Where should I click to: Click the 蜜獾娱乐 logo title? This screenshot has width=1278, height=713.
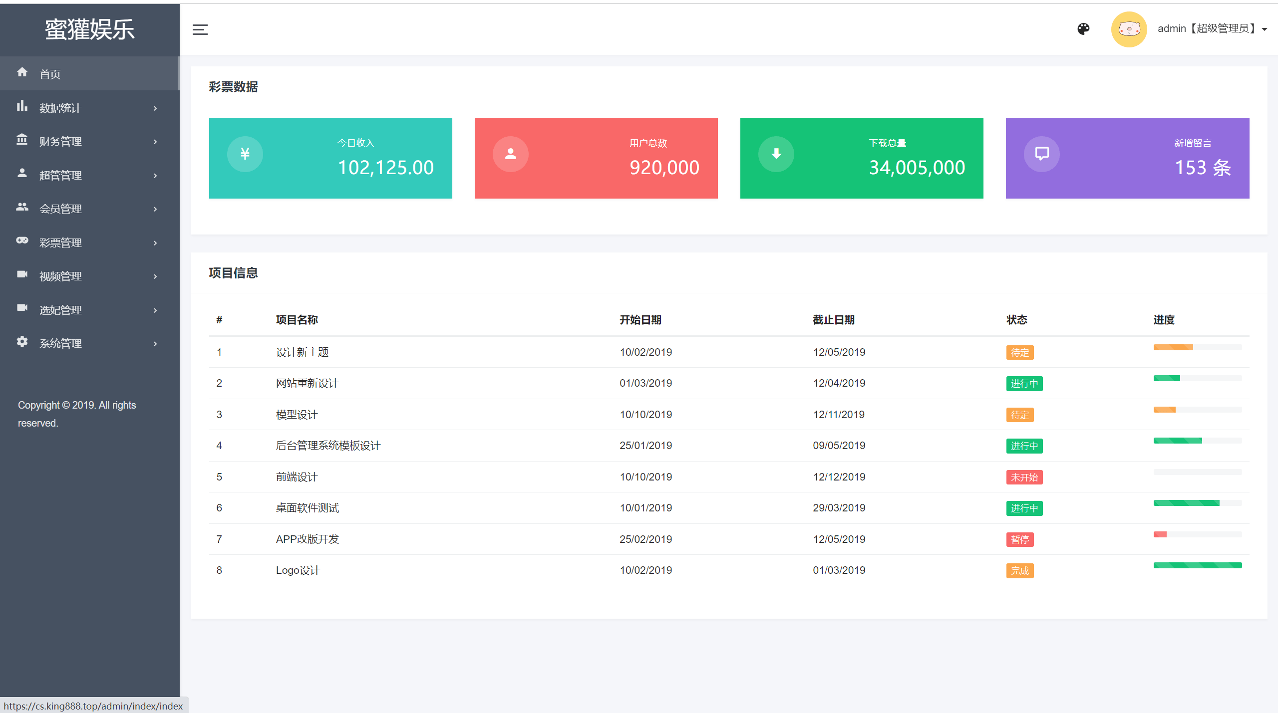pos(90,29)
